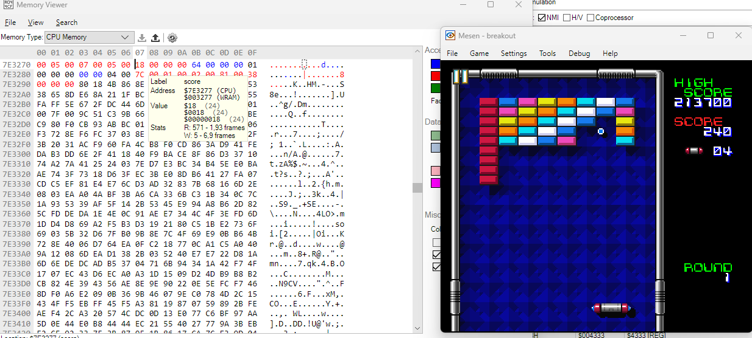Screen dimensions: 752x338
Task: Open the Memory Type dropdown
Action: 89,38
